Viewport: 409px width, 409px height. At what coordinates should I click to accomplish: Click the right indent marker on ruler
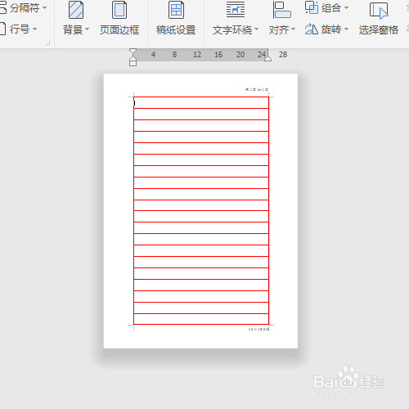[267, 58]
